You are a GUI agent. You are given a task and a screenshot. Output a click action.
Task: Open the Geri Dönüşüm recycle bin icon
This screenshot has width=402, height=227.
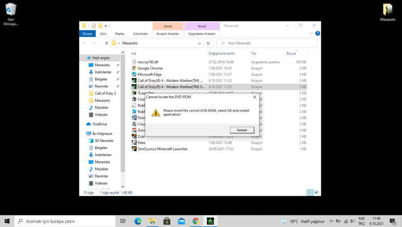(11, 14)
